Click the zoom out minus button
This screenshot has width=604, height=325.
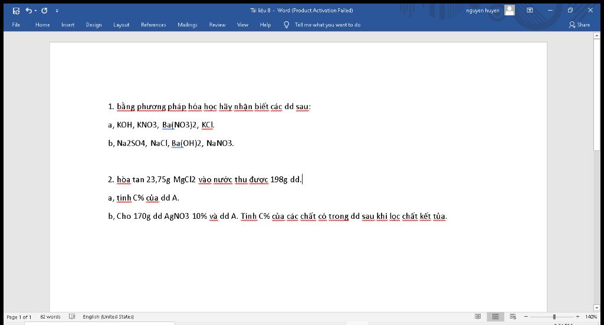click(x=526, y=317)
